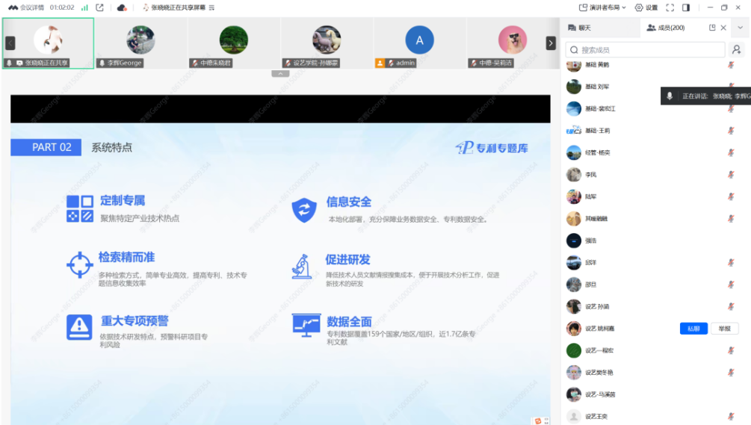The height and width of the screenshot is (425, 751).
Task: Open the 演讲者布局 layout dropdown
Action: 604,7
